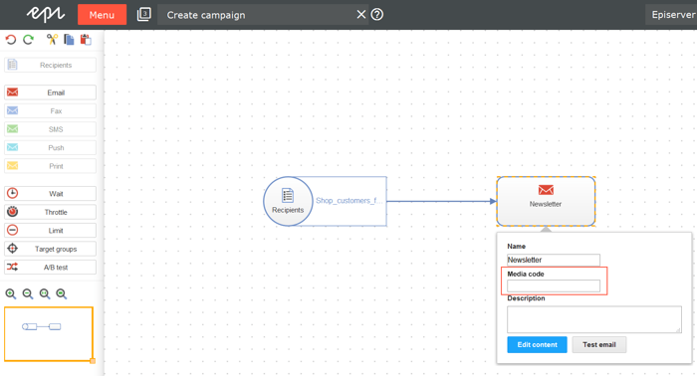Select the Wait node in palette

click(x=50, y=194)
